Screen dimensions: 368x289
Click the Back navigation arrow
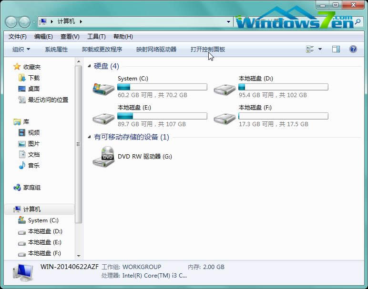pyautogui.click(x=11, y=22)
